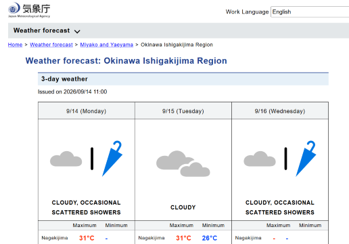Click Monday's 31°C maximum temperature
Screen dimensions: 349x244
point(87,238)
